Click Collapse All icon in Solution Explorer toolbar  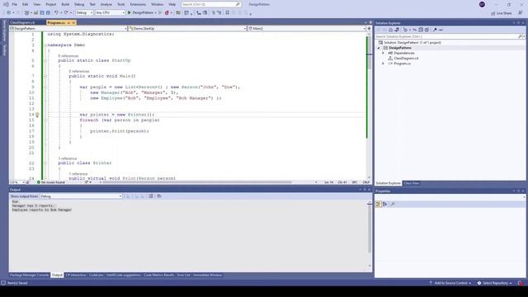[421, 30]
